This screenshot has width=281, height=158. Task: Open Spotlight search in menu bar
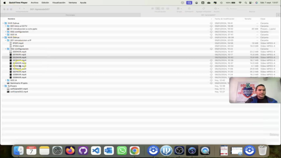tap(246, 3)
